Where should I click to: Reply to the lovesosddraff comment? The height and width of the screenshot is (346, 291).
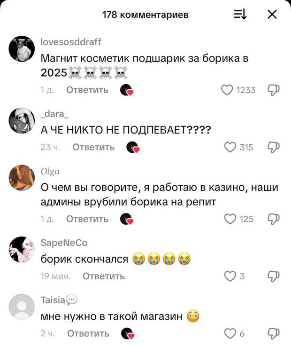pos(87,90)
